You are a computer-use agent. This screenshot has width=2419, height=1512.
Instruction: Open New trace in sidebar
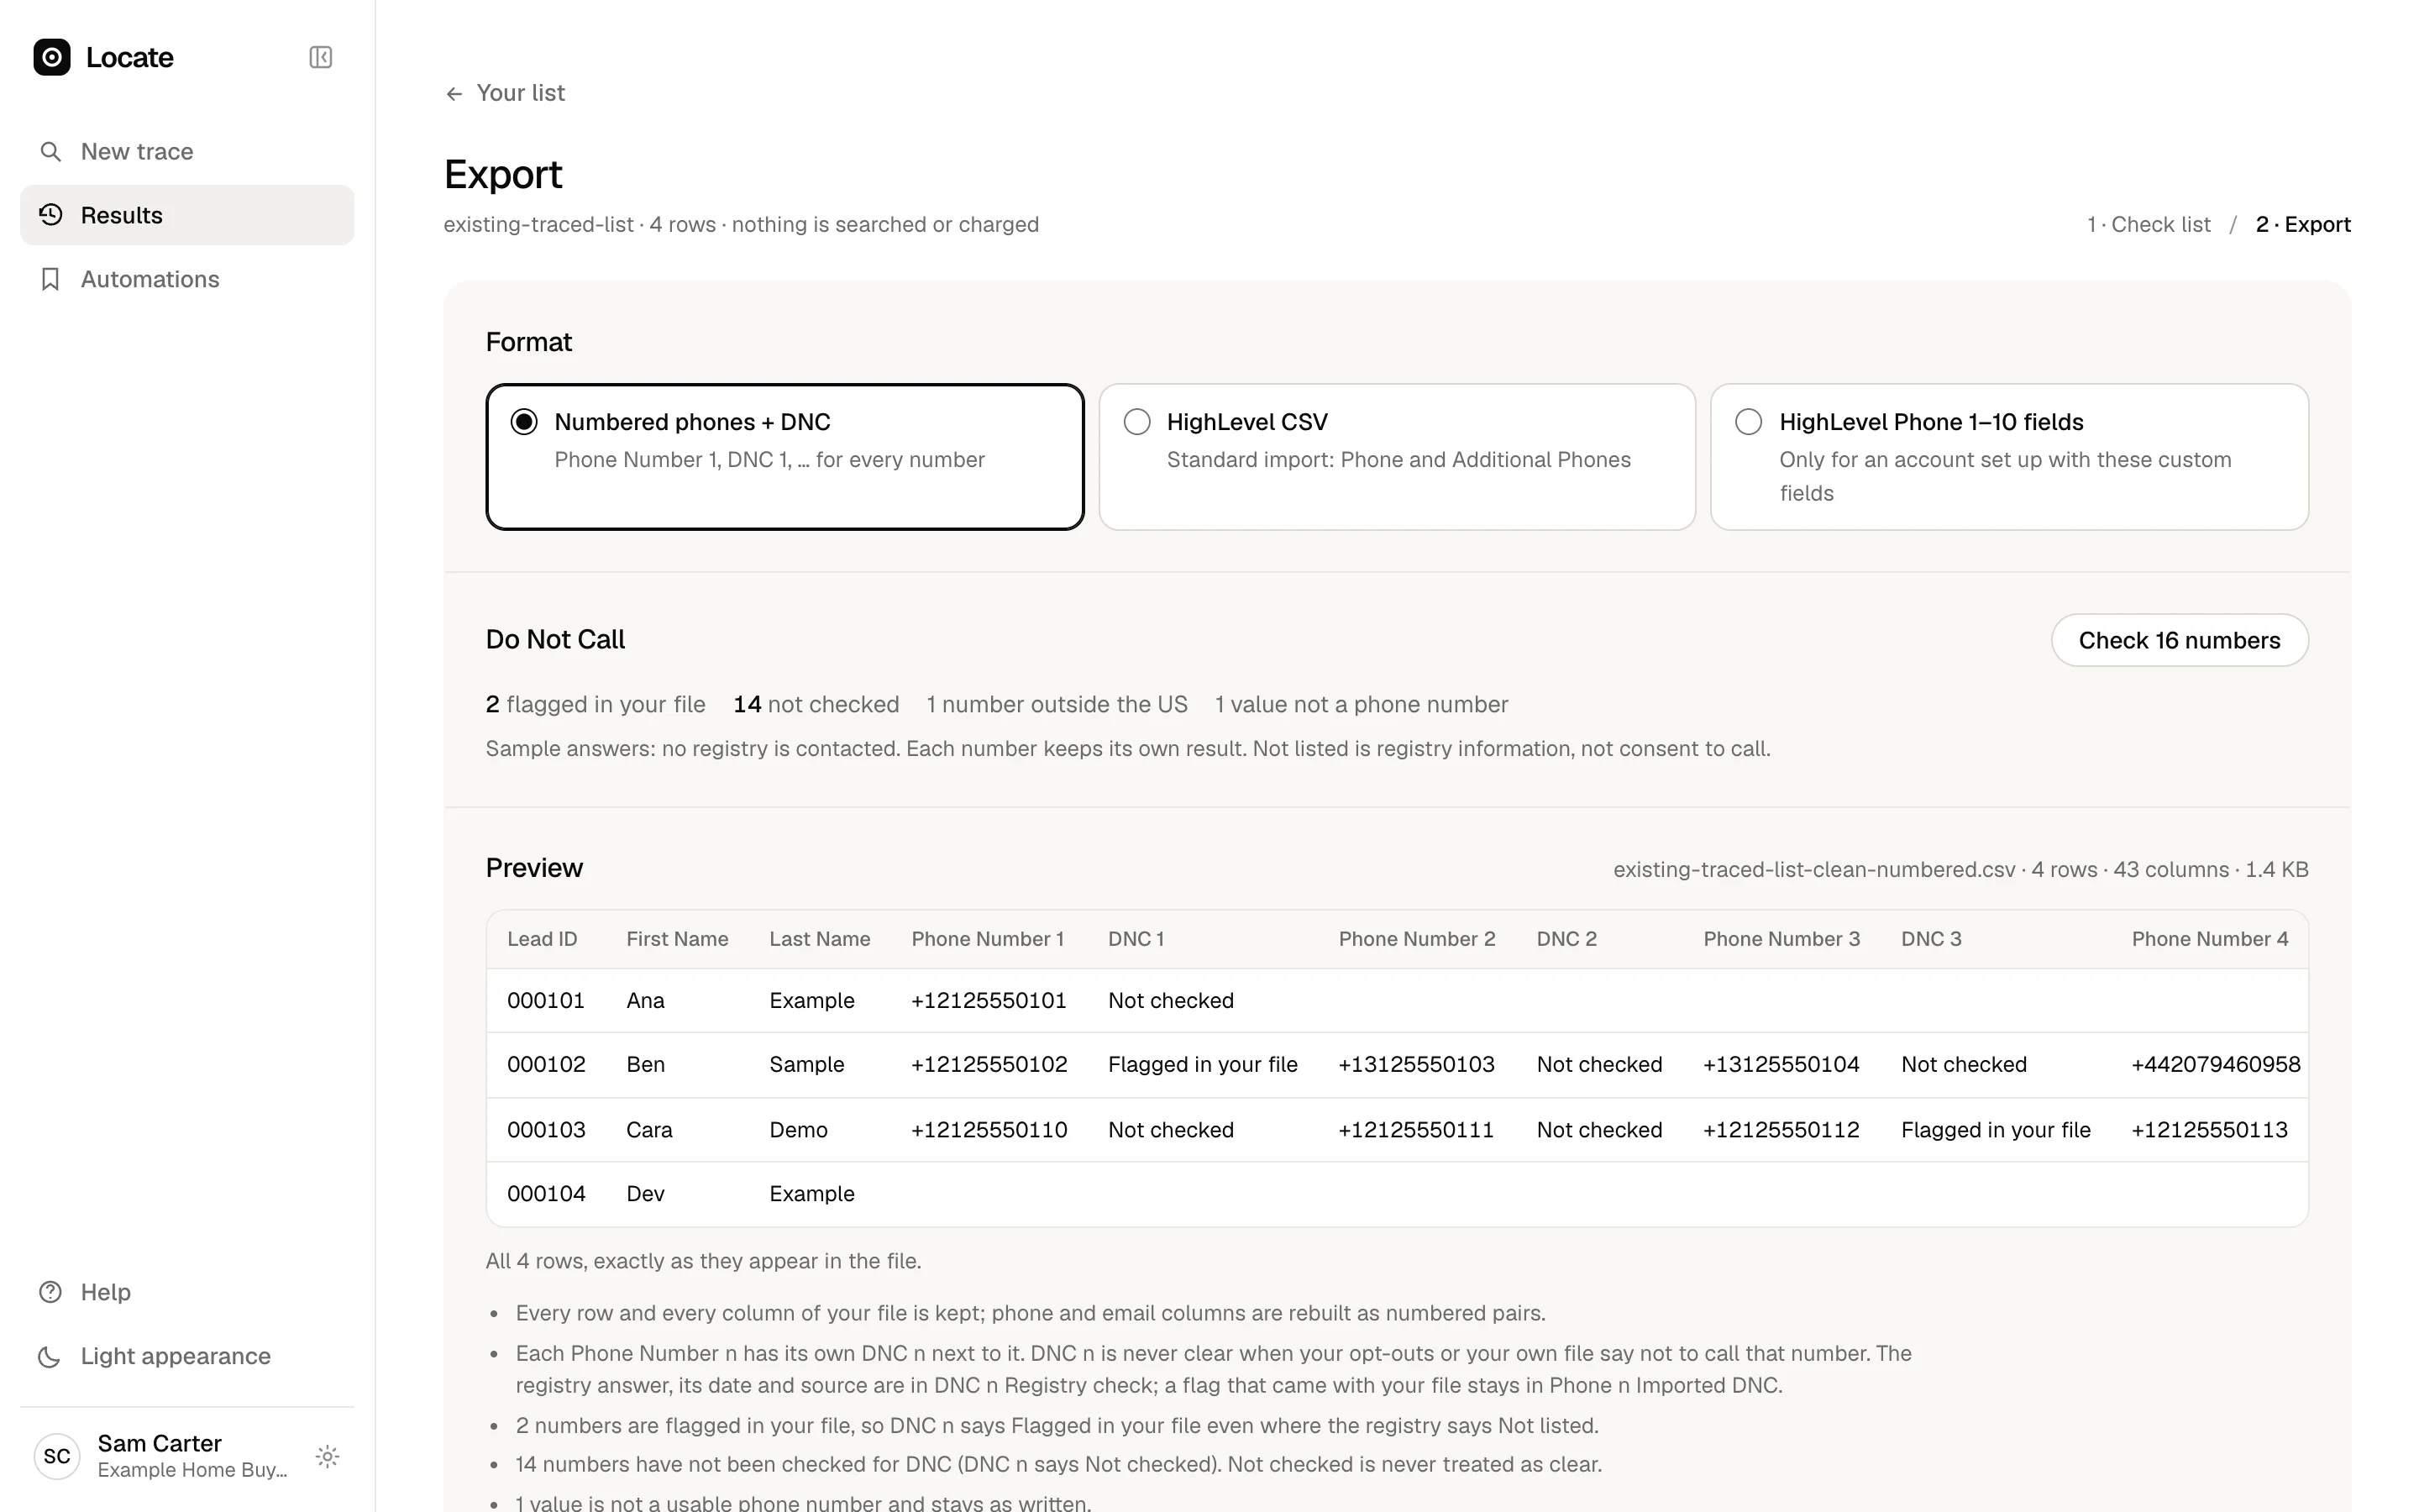click(x=187, y=151)
